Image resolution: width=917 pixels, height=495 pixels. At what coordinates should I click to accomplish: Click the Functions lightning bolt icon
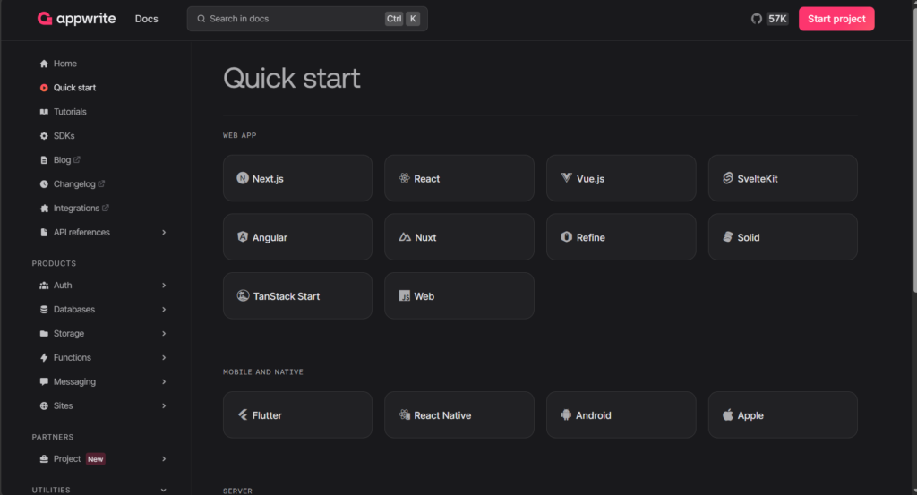tap(44, 358)
